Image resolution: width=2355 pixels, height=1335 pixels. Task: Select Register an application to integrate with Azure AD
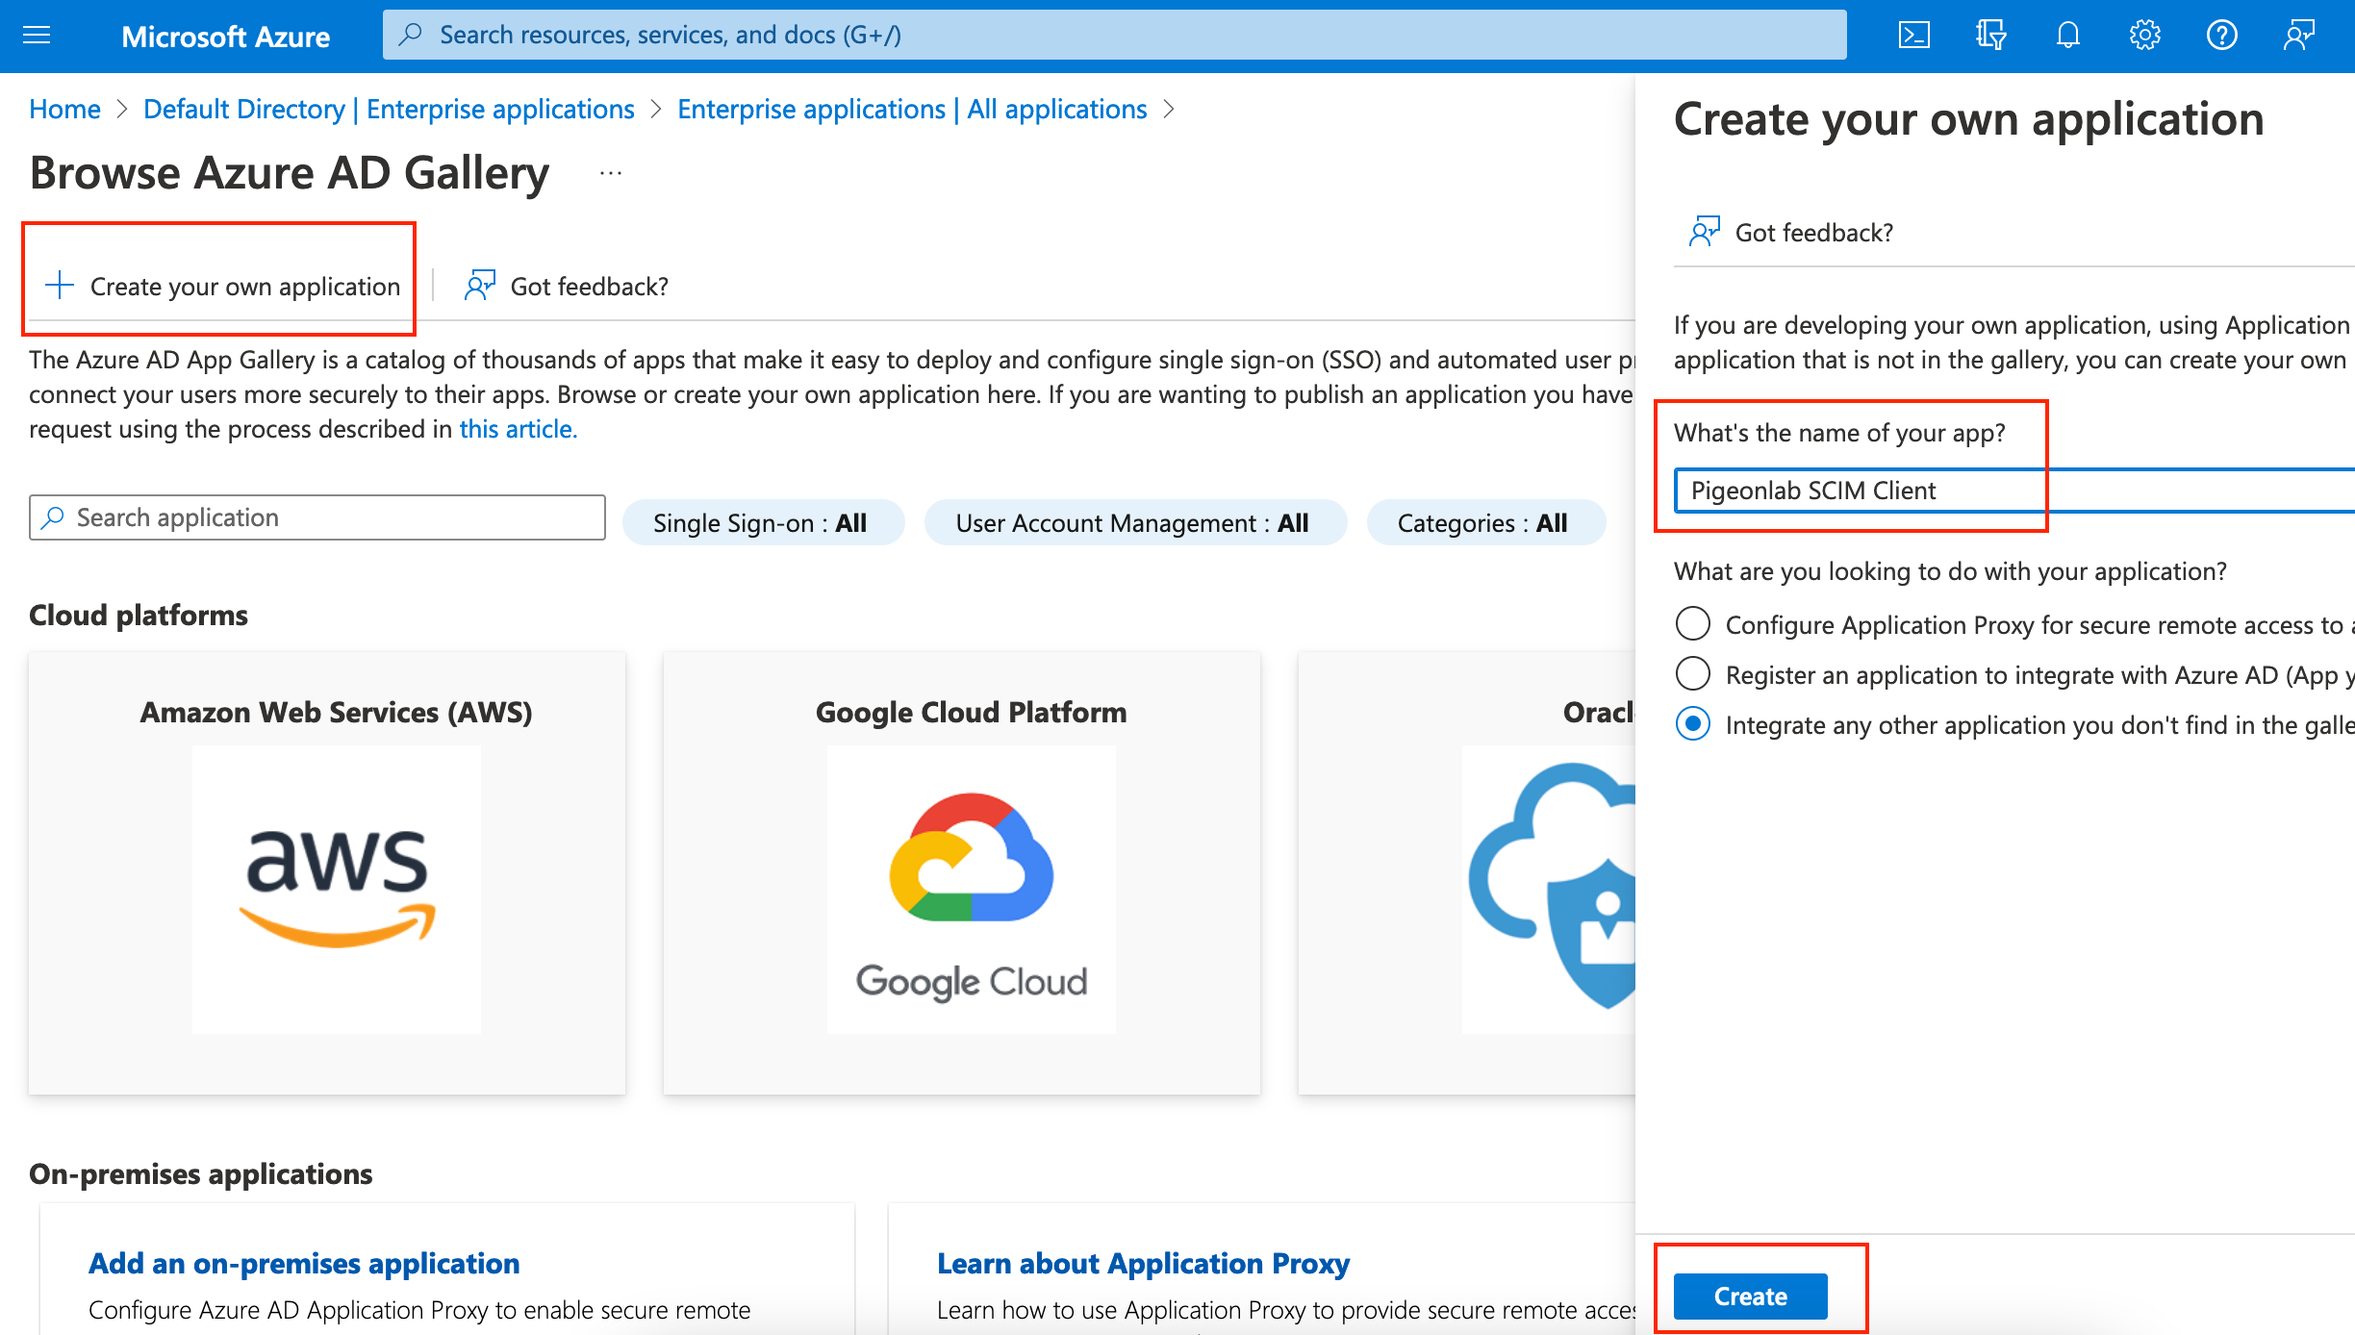click(1693, 674)
